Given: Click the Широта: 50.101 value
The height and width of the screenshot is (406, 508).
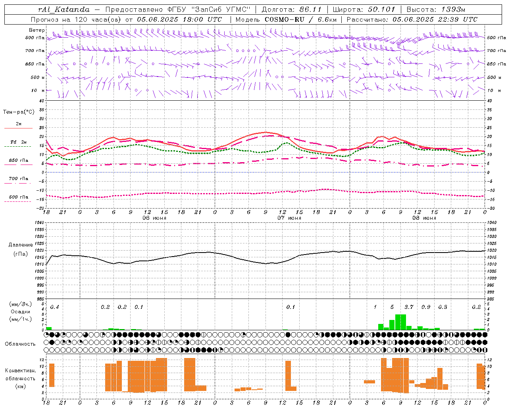Looking at the screenshot, I should point(365,10).
